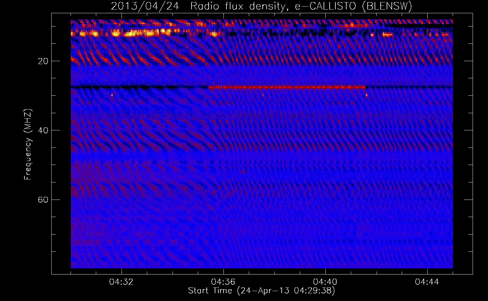
Task: Click the red horizontal emission line near 28 MHz
Action: 287,87
